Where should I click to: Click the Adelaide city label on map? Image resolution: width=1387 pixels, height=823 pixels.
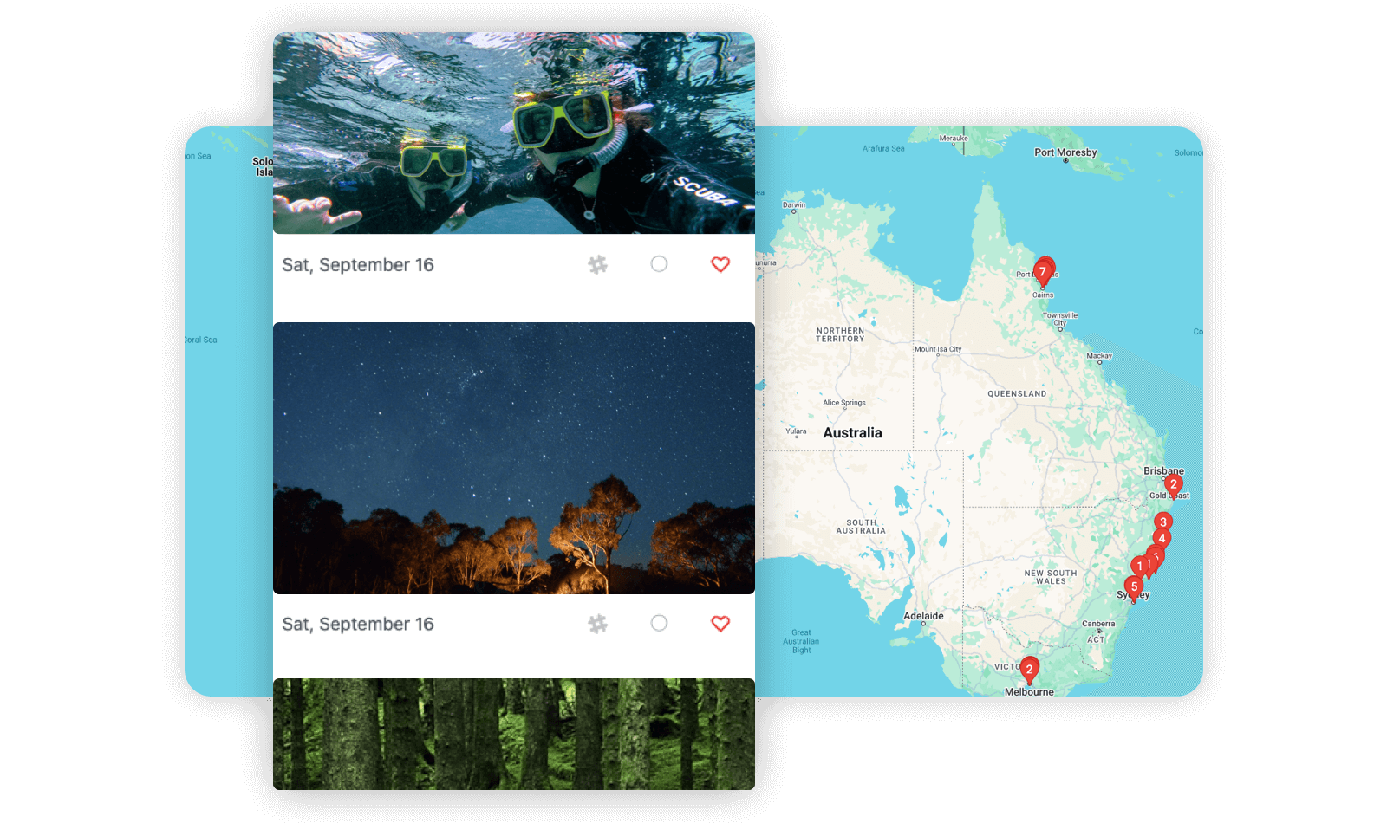(x=923, y=616)
